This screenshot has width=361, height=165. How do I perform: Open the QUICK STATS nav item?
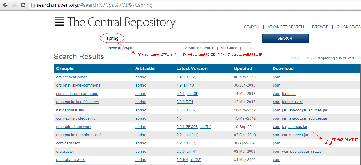pos(349,27)
